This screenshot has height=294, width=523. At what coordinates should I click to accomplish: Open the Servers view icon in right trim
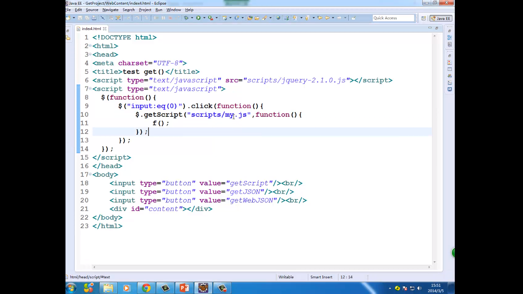click(x=449, y=76)
